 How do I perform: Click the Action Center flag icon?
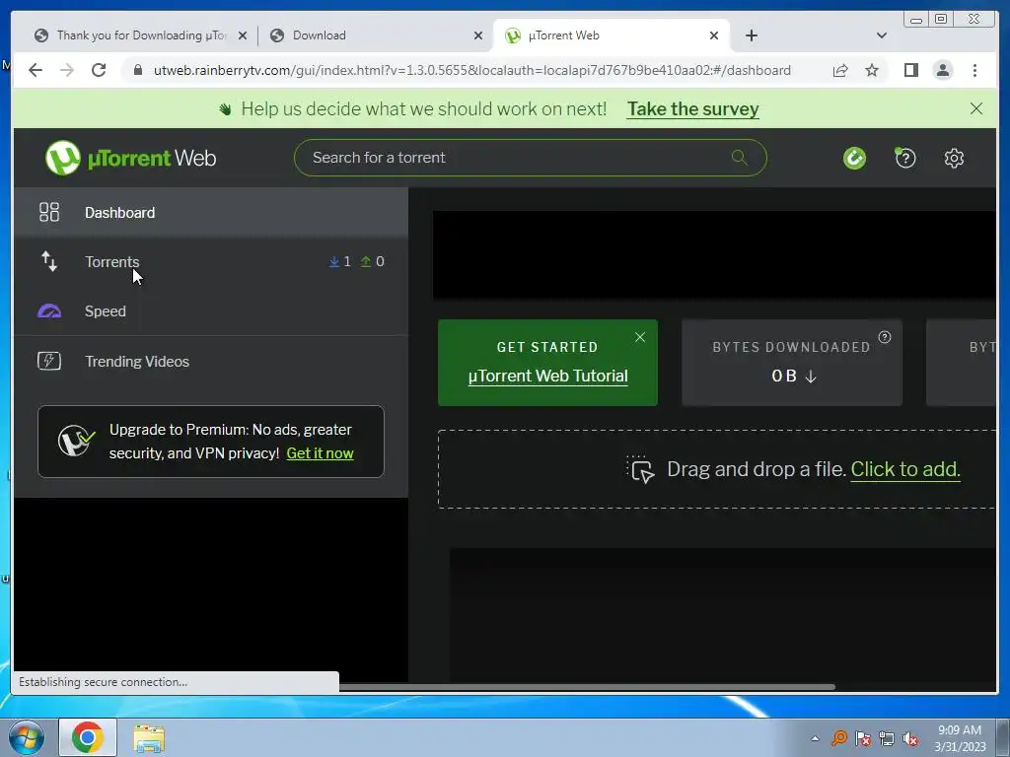click(x=862, y=739)
